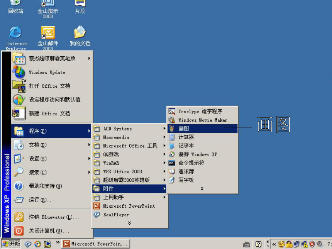Expand 超级解霸3000英雄版 submenu arrow
This screenshot has width=332, height=249.
pyautogui.click(x=164, y=180)
